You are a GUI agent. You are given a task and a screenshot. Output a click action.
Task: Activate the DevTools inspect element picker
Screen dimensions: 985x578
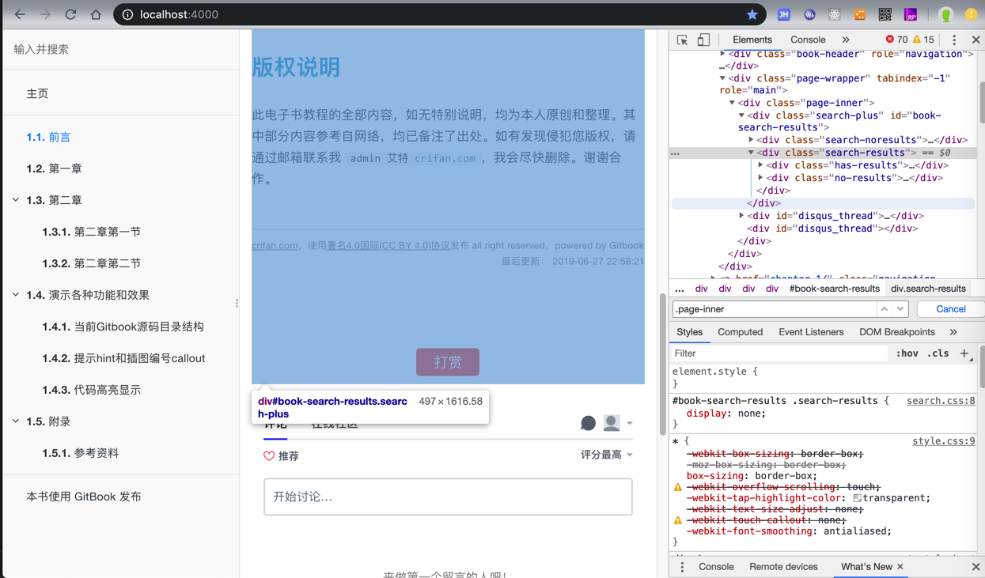pos(682,40)
